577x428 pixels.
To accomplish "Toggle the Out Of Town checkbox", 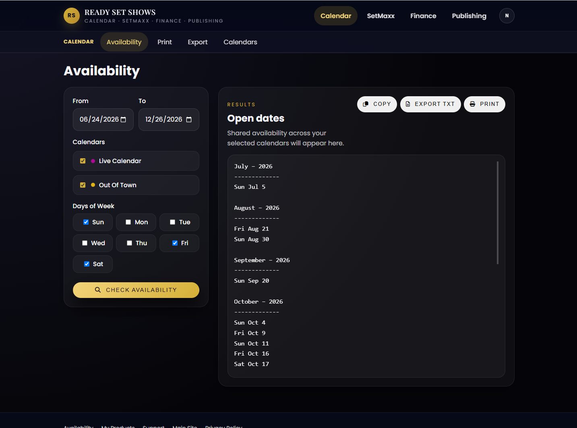I will point(83,185).
